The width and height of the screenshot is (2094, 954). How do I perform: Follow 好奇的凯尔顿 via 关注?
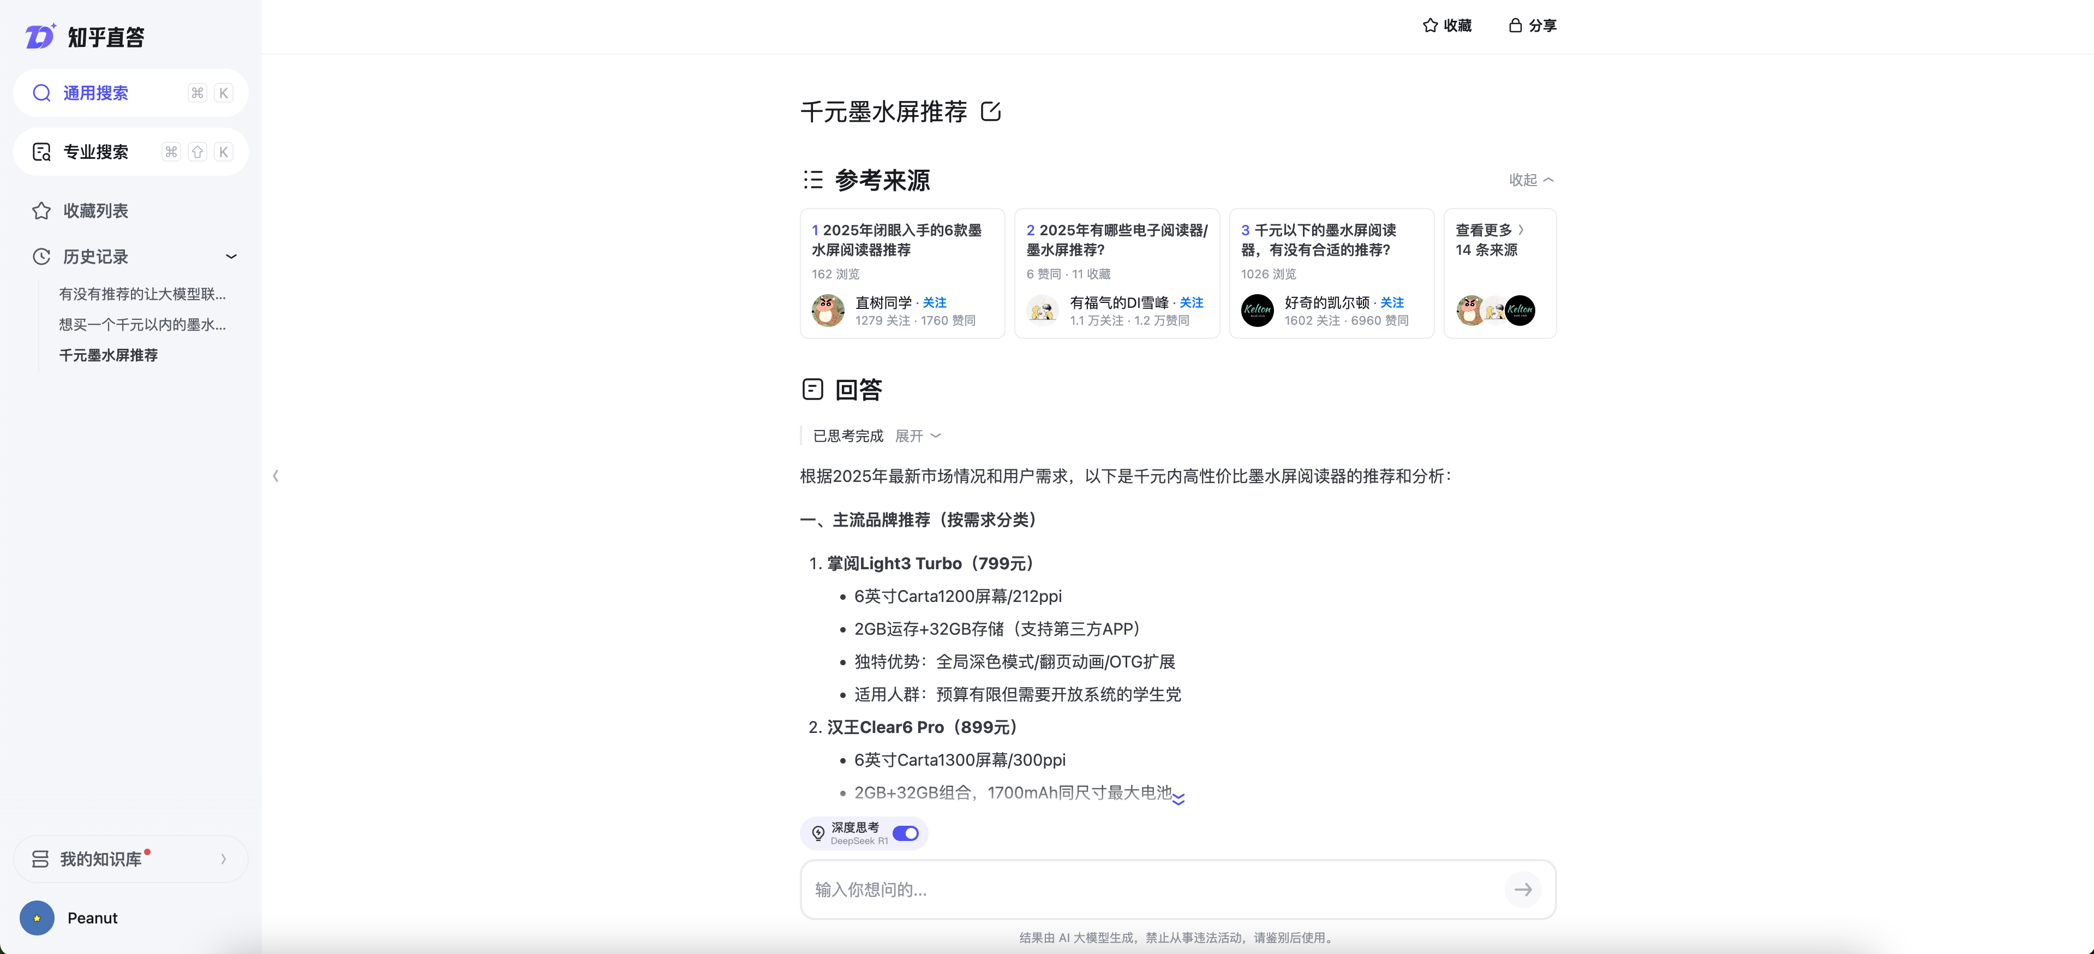click(x=1392, y=302)
